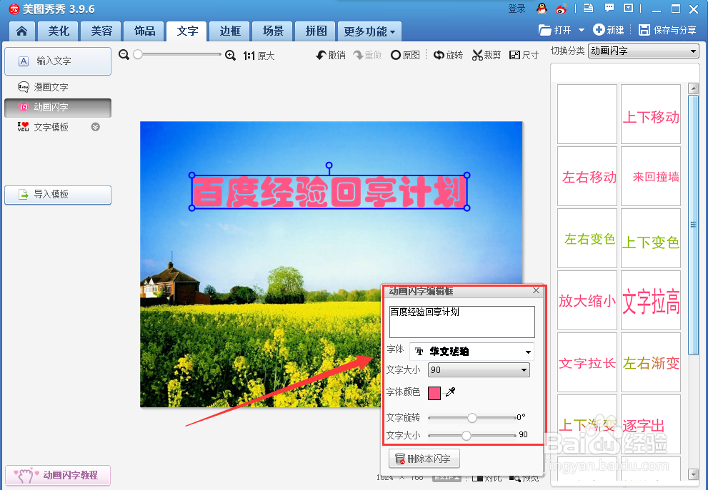The height and width of the screenshot is (490, 708).
Task: Select 文字模板 in the sidebar
Action: point(51,127)
